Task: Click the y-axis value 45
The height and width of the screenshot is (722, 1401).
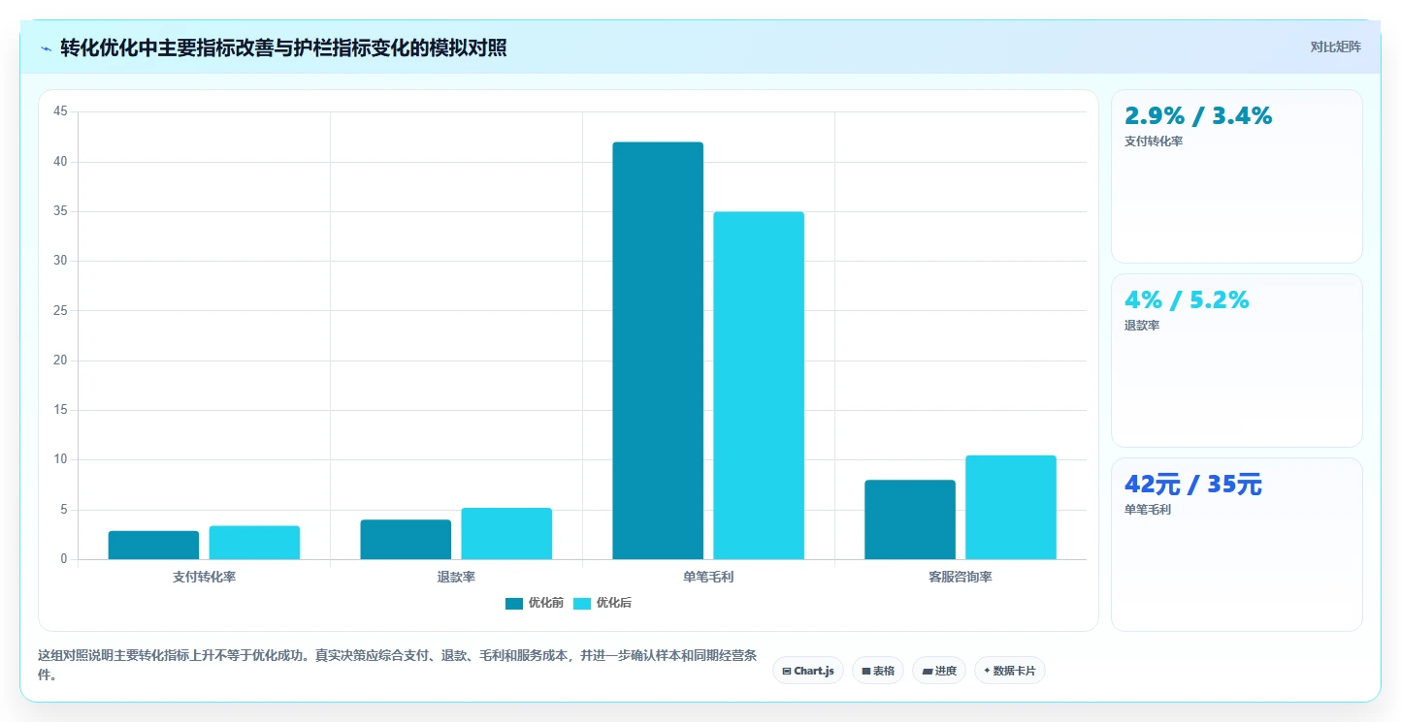Action: 60,112
